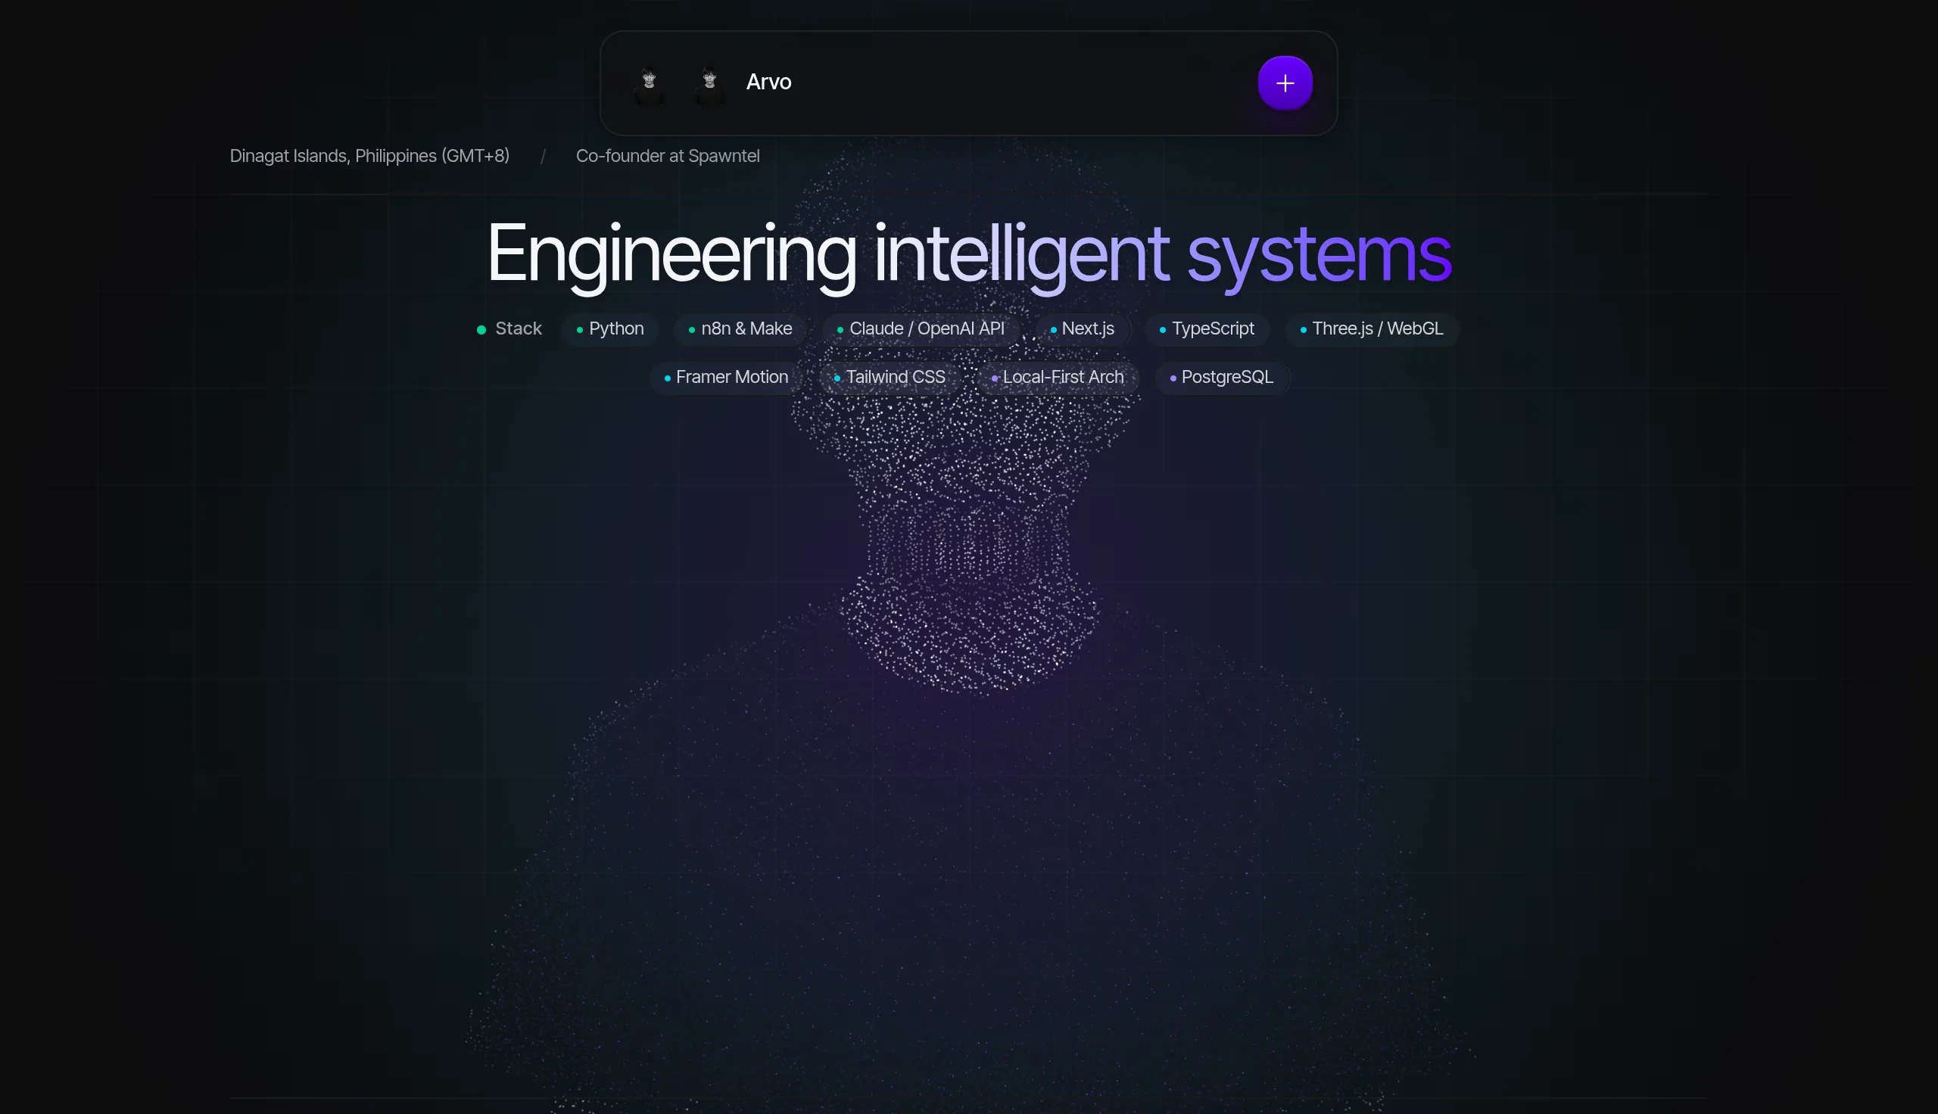Viewport: 1938px width, 1114px height.
Task: Select the Tailwind CSS tag
Action: click(x=890, y=378)
